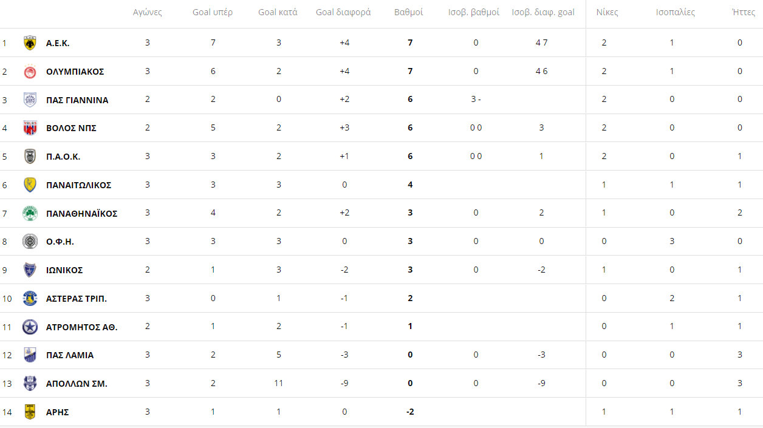Open the ΙΩΝΙΚΟΣ team name link

pos(64,270)
